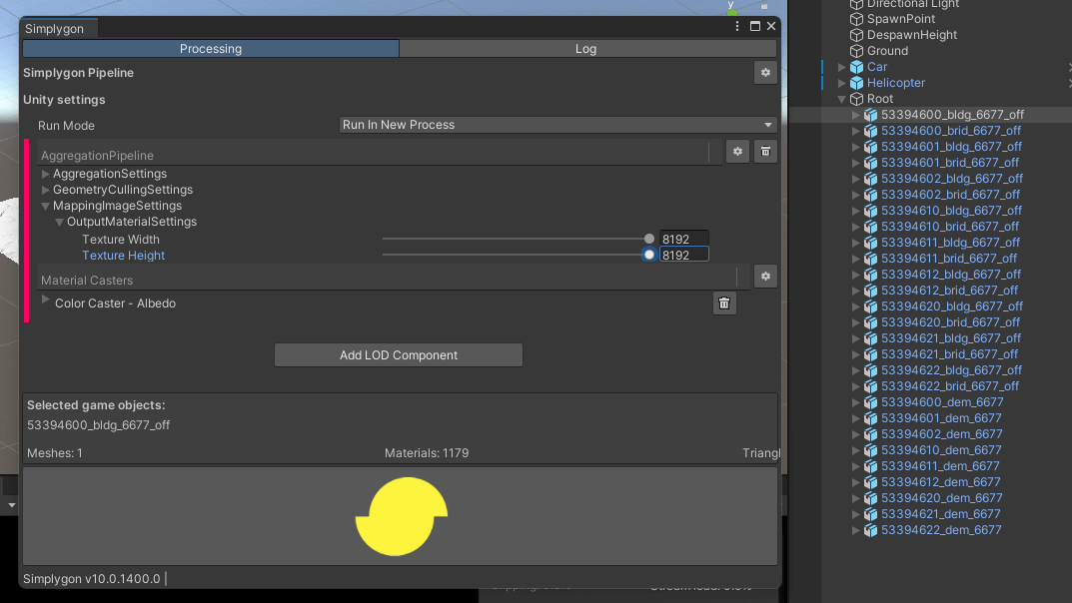Image resolution: width=1072 pixels, height=603 pixels.
Task: Click the Texture Height label
Action: [x=123, y=256]
